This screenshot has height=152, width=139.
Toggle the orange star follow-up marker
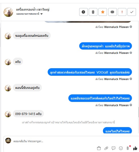pyautogui.click(x=103, y=12)
